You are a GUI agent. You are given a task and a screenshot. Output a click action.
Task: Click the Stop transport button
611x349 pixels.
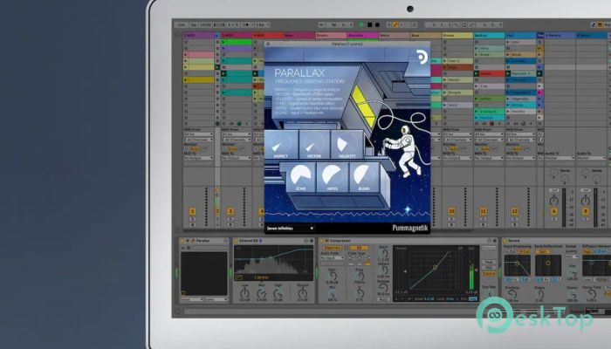[370, 25]
